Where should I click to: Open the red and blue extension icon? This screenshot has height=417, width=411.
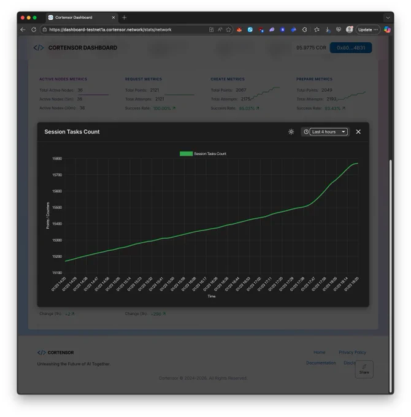261,30
